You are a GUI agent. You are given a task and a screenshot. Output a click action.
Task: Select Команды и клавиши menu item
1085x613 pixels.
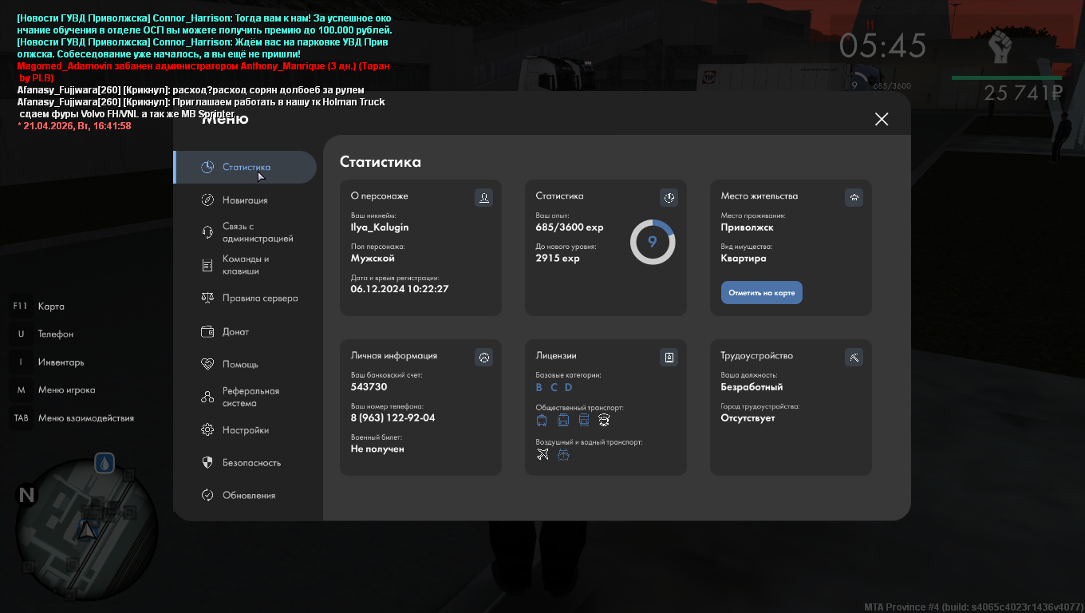pyautogui.click(x=246, y=265)
